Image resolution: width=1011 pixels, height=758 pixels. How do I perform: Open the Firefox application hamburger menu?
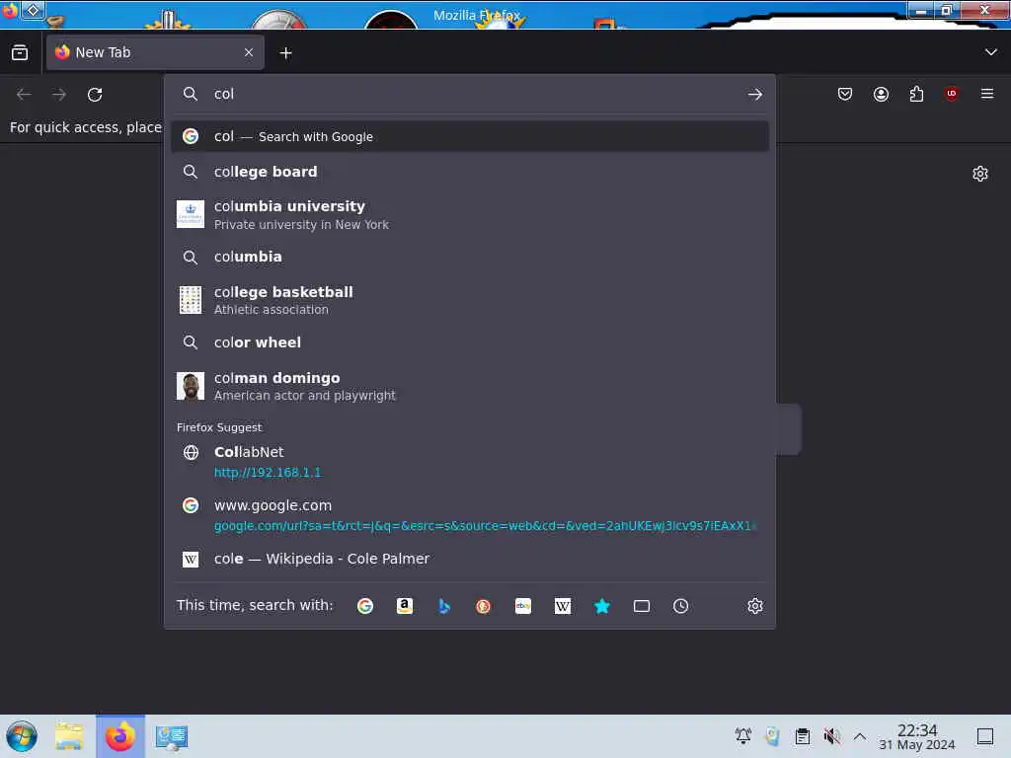(x=987, y=94)
